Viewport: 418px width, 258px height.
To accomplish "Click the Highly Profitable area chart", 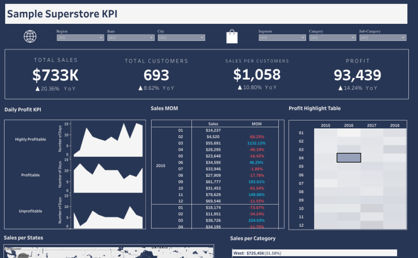I will 107,140.
